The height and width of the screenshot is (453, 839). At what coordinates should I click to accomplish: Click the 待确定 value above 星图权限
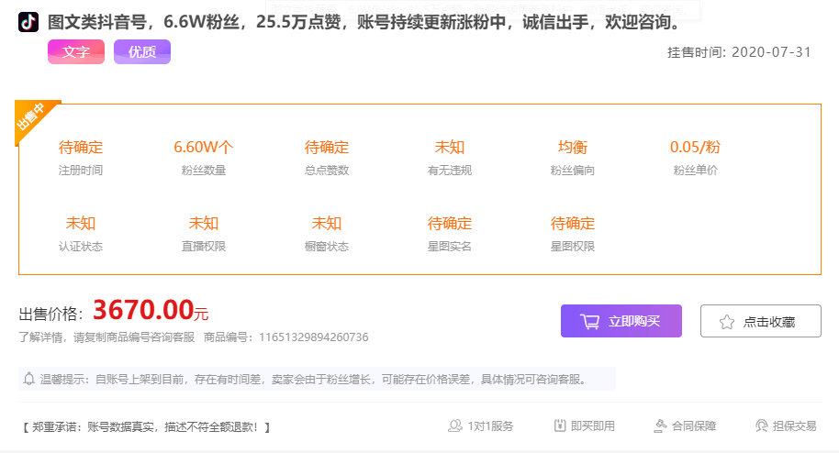573,223
